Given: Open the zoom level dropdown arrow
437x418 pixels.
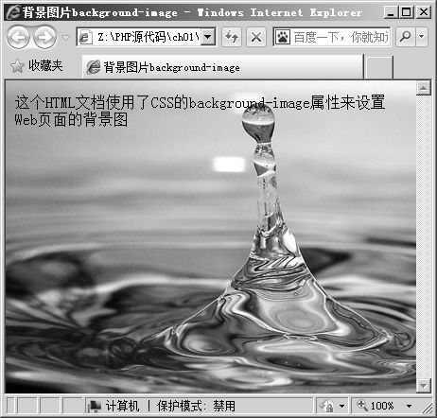Looking at the screenshot, I should tap(410, 406).
